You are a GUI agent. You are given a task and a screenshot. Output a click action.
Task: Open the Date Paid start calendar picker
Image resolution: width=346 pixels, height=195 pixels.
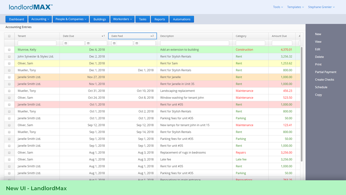coord(114,43)
